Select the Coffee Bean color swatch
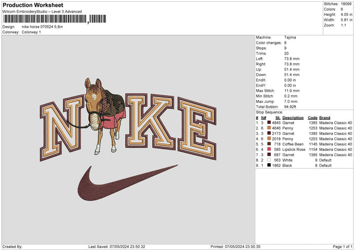The height and width of the screenshot is (251, 355). point(269,144)
